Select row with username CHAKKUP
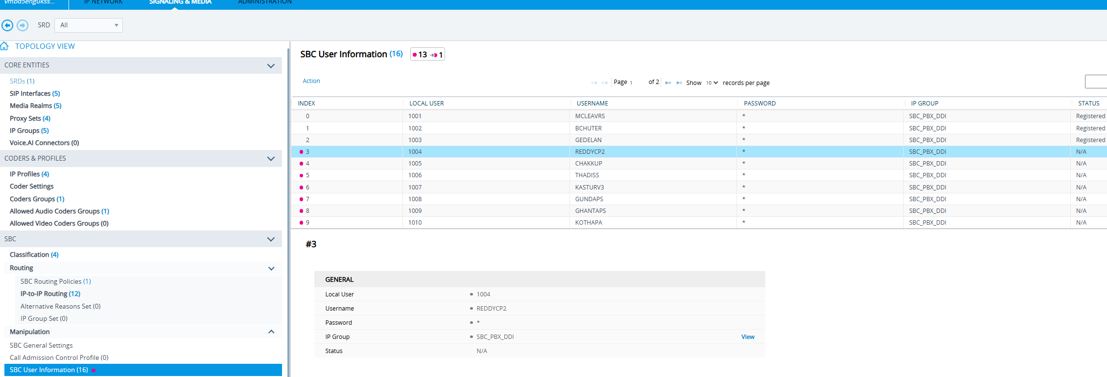Screen dimensions: 1107x377 tap(699, 164)
